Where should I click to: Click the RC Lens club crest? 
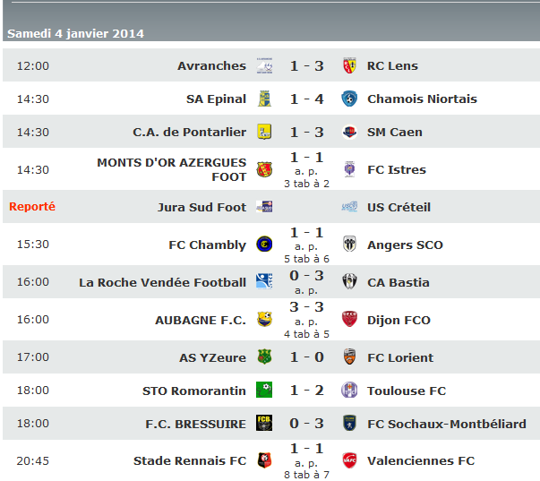(x=349, y=65)
